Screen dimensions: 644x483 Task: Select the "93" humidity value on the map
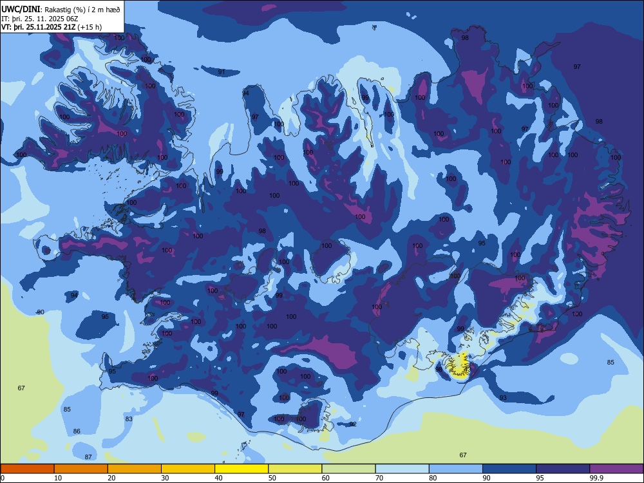point(503,398)
